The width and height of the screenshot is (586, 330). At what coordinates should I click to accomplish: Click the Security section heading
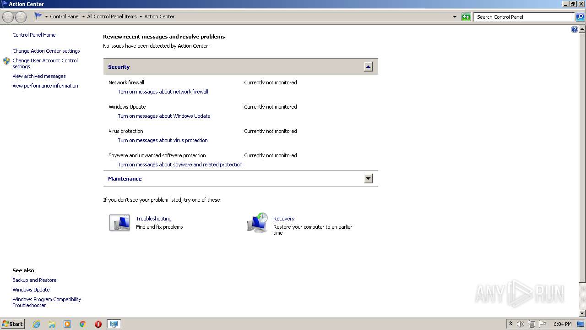click(x=119, y=67)
